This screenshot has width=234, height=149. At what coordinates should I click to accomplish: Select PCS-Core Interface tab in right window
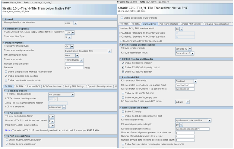pyautogui.click(x=169, y=24)
